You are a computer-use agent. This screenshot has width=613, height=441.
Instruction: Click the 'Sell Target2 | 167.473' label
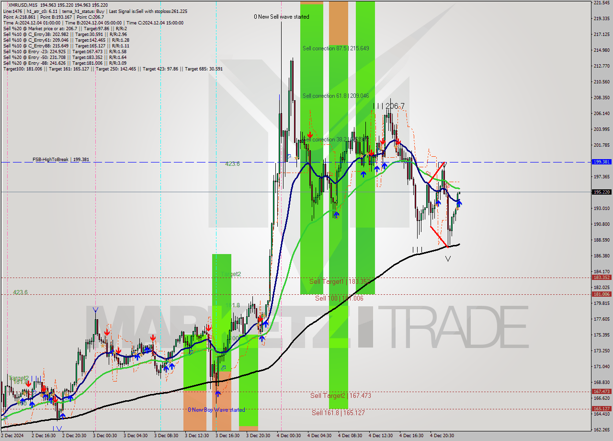[x=341, y=395]
